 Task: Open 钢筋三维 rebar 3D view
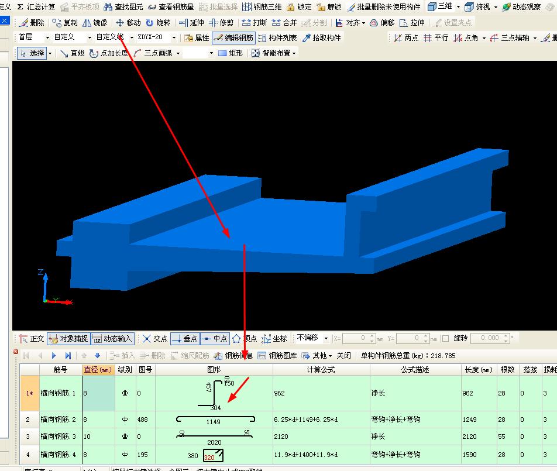point(262,7)
